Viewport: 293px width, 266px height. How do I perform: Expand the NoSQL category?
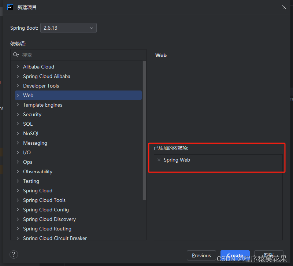(17, 133)
